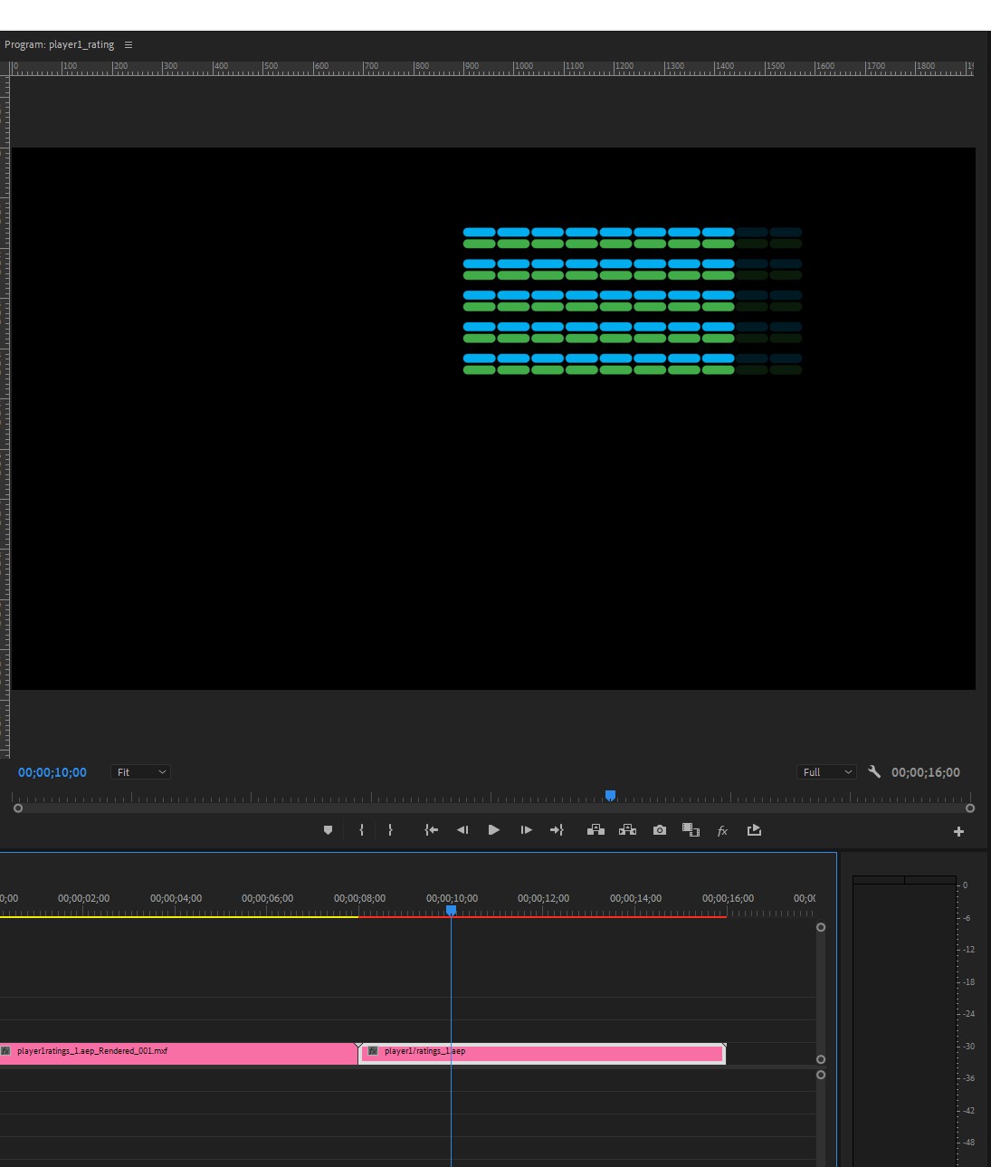Viewport: 991px width, 1167px height.
Task: Open the Program Monitor settings wrench
Action: [873, 771]
